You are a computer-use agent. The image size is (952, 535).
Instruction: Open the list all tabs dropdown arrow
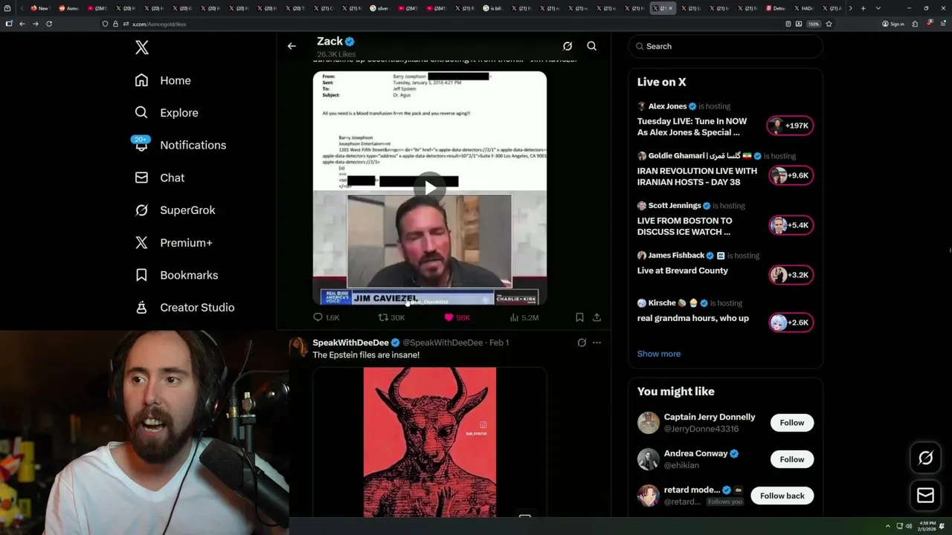[x=878, y=8]
